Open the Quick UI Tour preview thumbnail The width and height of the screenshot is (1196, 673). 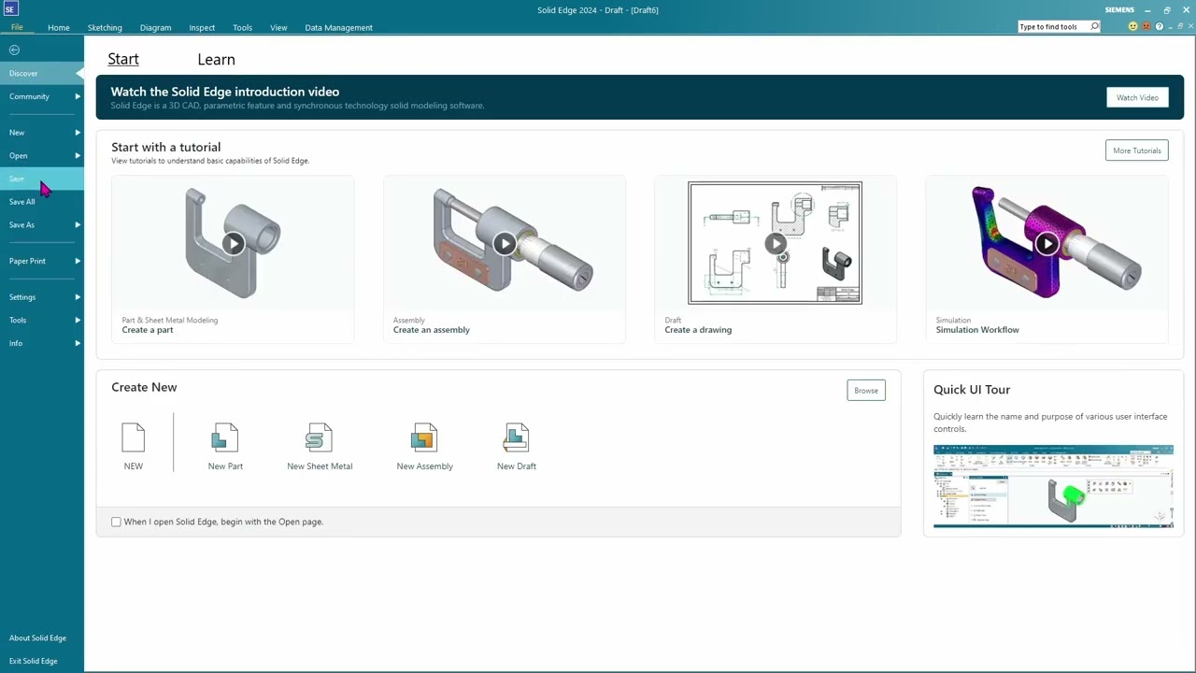[x=1053, y=487]
